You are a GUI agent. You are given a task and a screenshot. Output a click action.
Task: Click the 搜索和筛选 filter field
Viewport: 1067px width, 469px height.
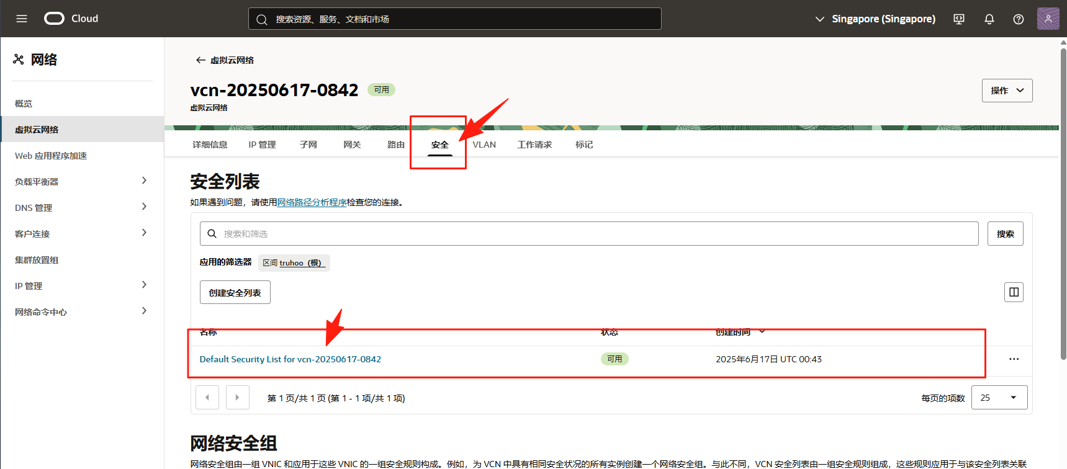coord(588,234)
